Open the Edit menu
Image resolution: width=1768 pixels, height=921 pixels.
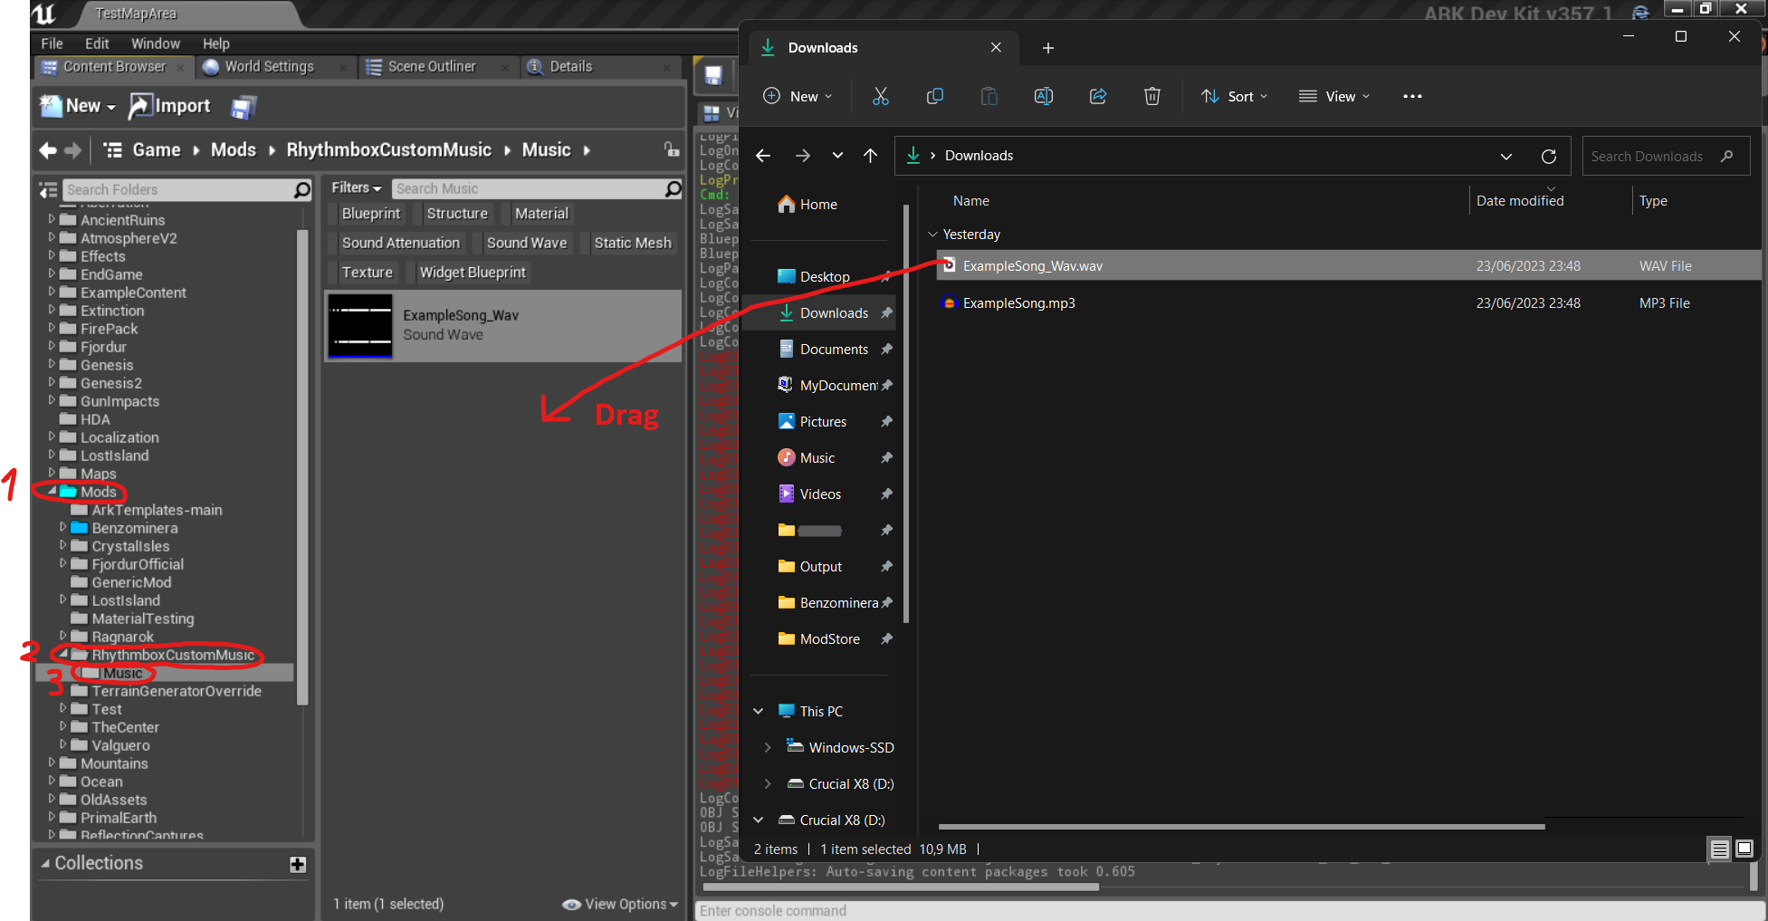pyautogui.click(x=97, y=43)
